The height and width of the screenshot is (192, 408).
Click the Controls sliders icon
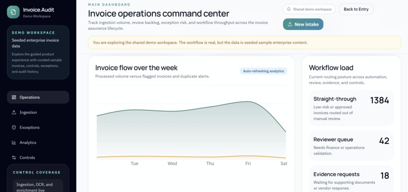14,158
